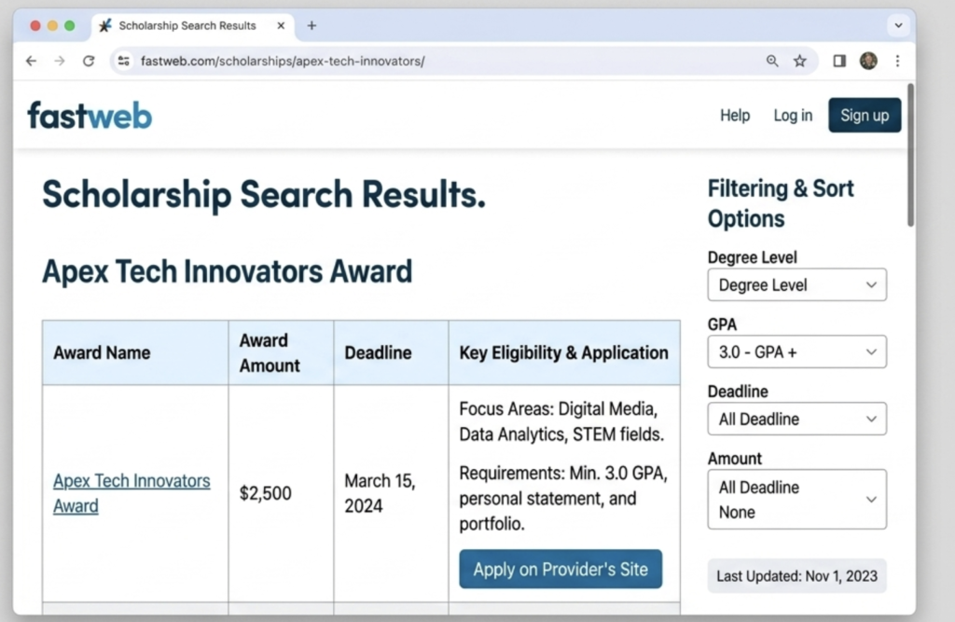955x622 pixels.
Task: Click the zoom magnifier icon in address bar
Action: (x=771, y=61)
